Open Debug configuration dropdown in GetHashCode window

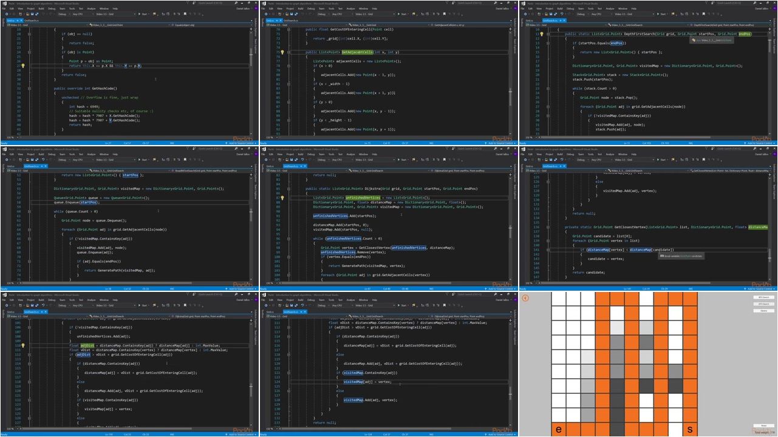[x=65, y=15]
